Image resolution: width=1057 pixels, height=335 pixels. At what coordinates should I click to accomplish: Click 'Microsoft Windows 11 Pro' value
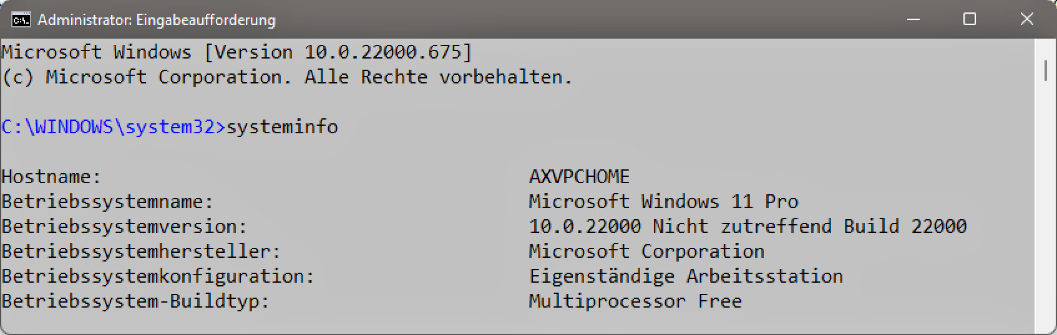[663, 202]
